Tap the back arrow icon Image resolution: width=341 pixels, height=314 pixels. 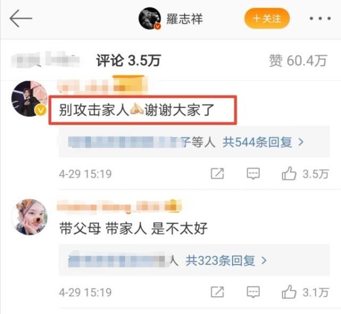[20, 19]
